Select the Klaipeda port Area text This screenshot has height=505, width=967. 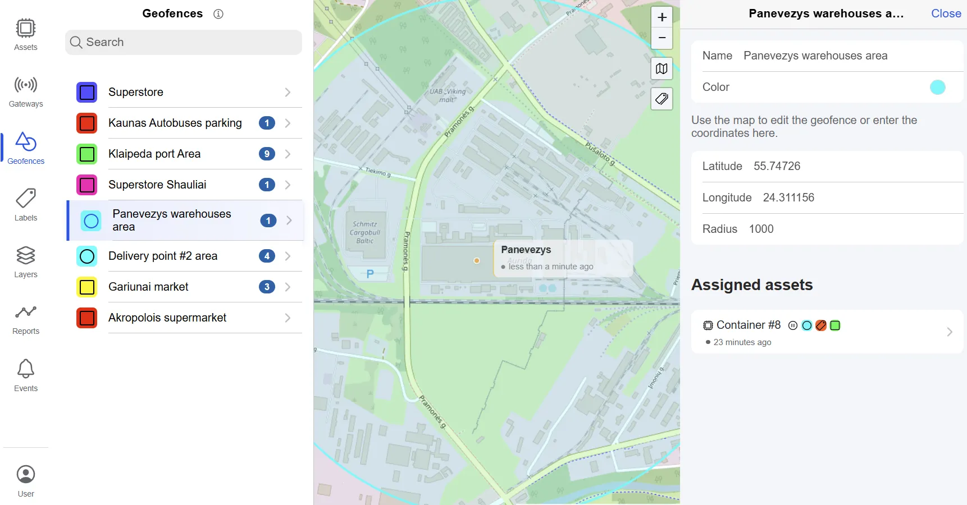point(154,154)
